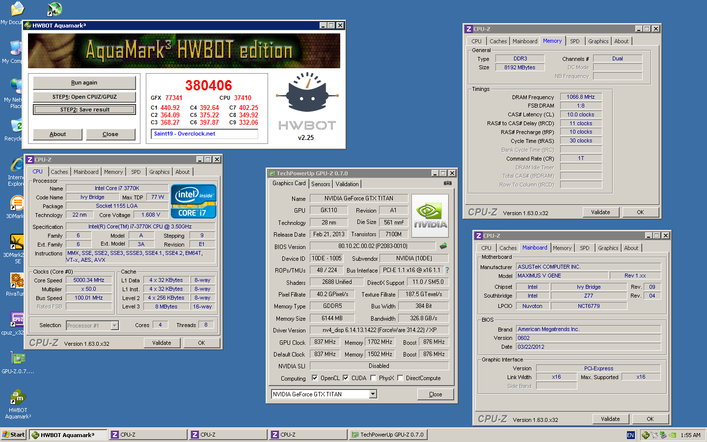Enable DirectCompute checkbox in GPU-Z
Screen dimensions: 707x442
[x=400, y=378]
